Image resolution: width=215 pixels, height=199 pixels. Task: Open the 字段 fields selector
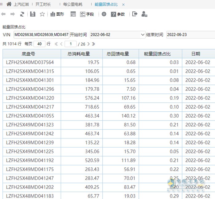tap(87, 14)
